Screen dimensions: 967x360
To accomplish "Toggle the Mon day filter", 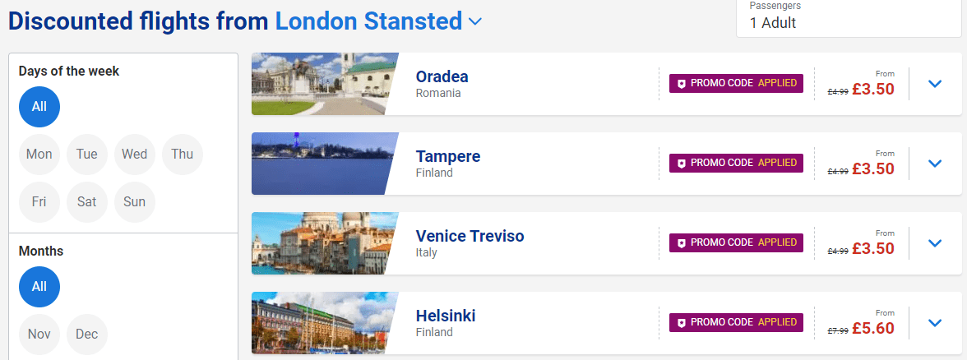I will pyautogui.click(x=39, y=155).
